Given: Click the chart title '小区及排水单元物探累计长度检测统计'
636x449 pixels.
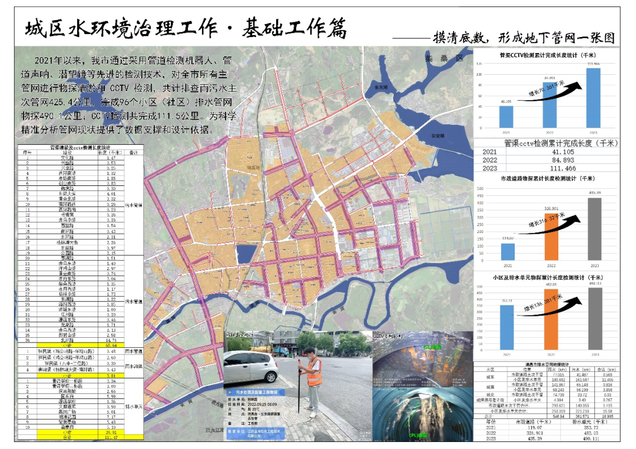Looking at the screenshot, I should coord(548,278).
